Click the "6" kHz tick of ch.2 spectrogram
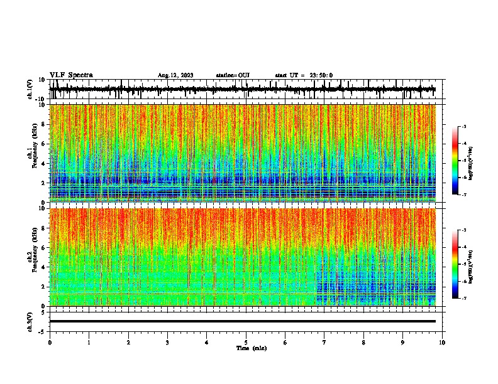This screenshot has height=384, width=498. [43, 247]
